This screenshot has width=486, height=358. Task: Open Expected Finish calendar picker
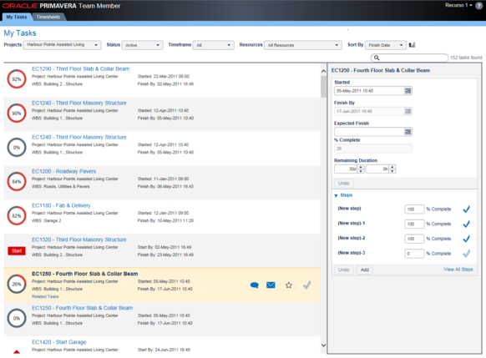tap(408, 132)
